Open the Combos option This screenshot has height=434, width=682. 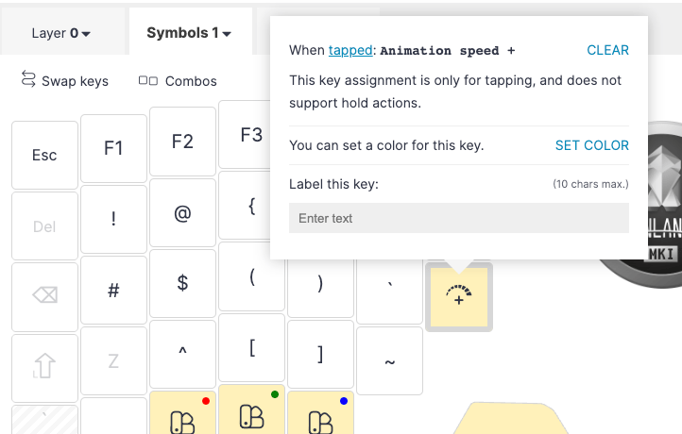click(x=178, y=81)
